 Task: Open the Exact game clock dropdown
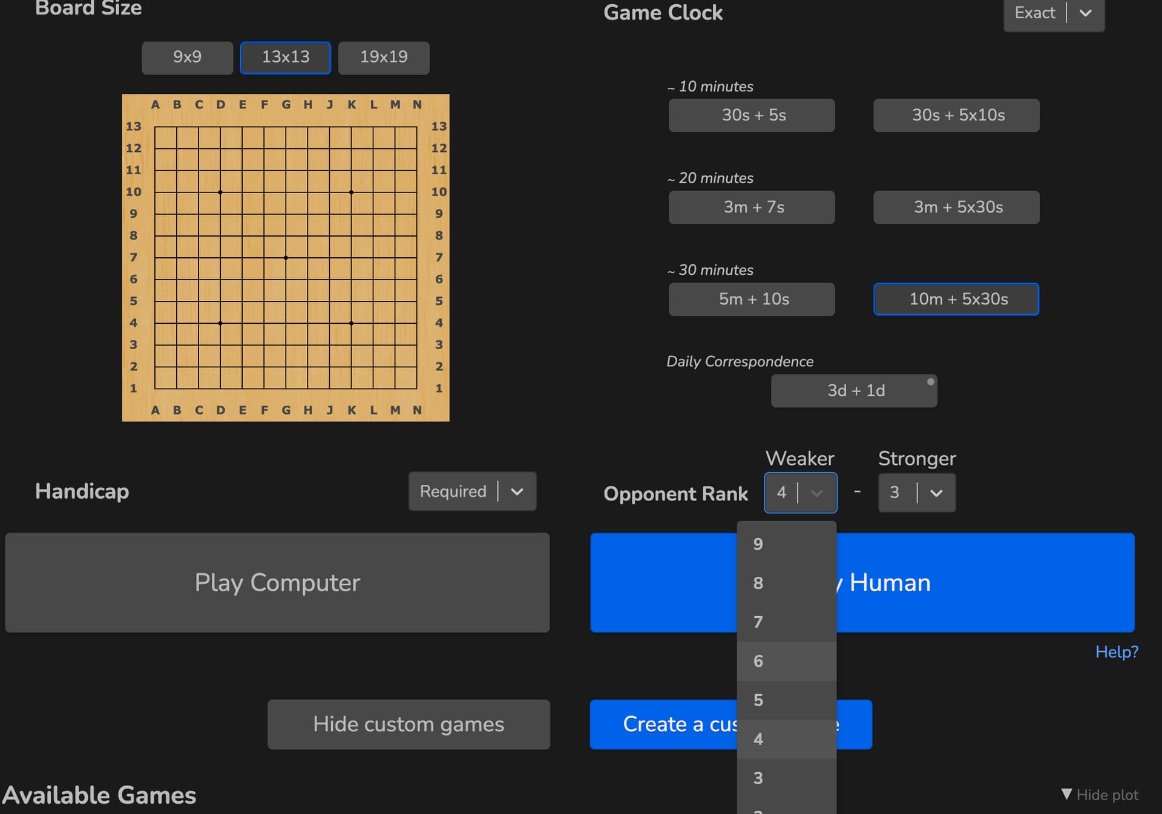[1054, 13]
